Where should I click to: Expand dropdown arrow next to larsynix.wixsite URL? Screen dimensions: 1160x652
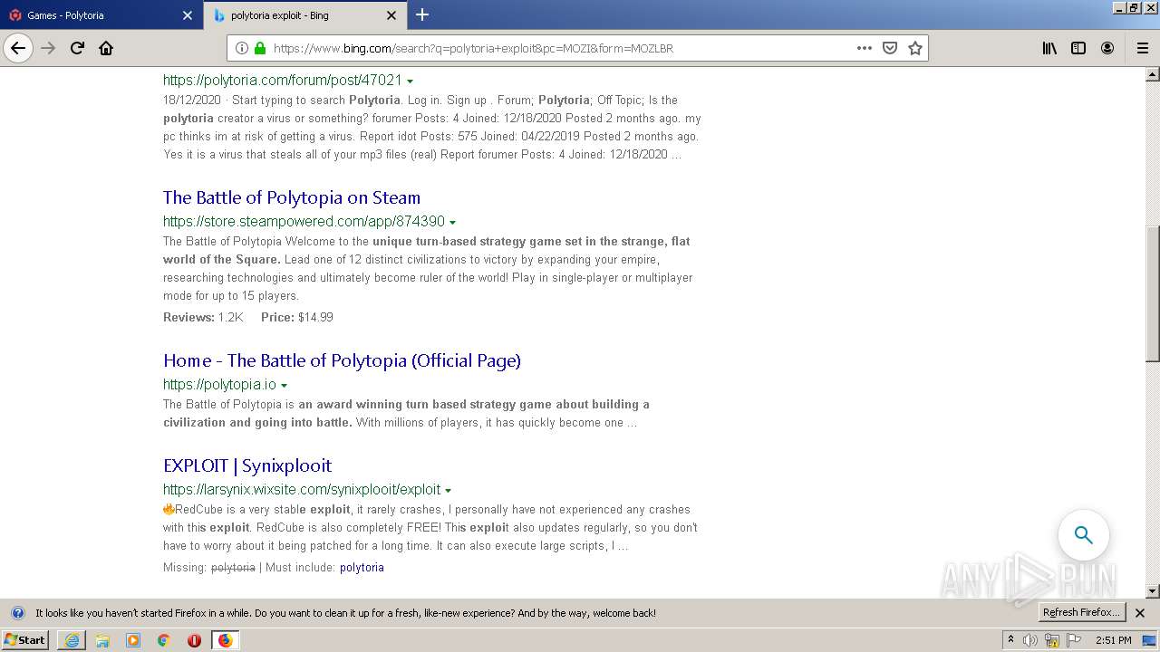449,491
